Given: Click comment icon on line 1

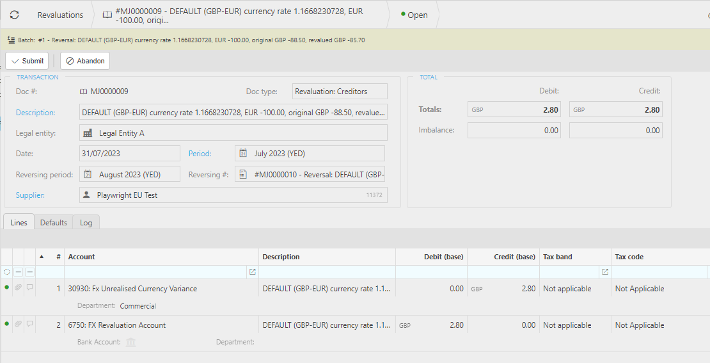Looking at the screenshot, I should [29, 287].
